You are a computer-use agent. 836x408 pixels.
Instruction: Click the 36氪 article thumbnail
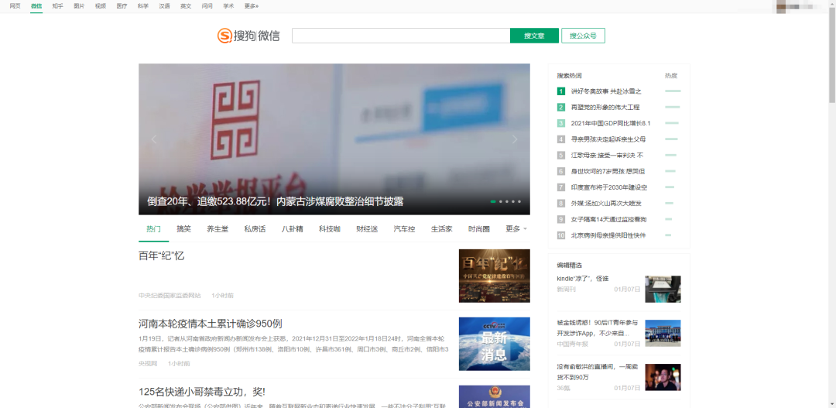tap(663, 377)
